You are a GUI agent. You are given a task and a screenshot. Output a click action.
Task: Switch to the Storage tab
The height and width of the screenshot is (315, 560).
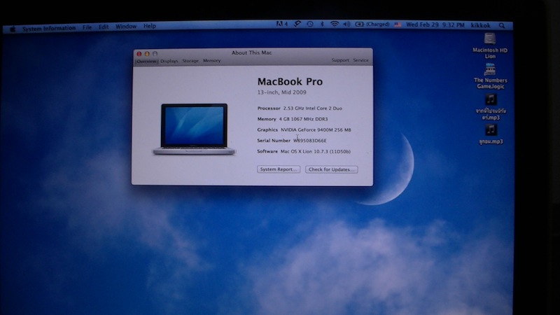[190, 61]
